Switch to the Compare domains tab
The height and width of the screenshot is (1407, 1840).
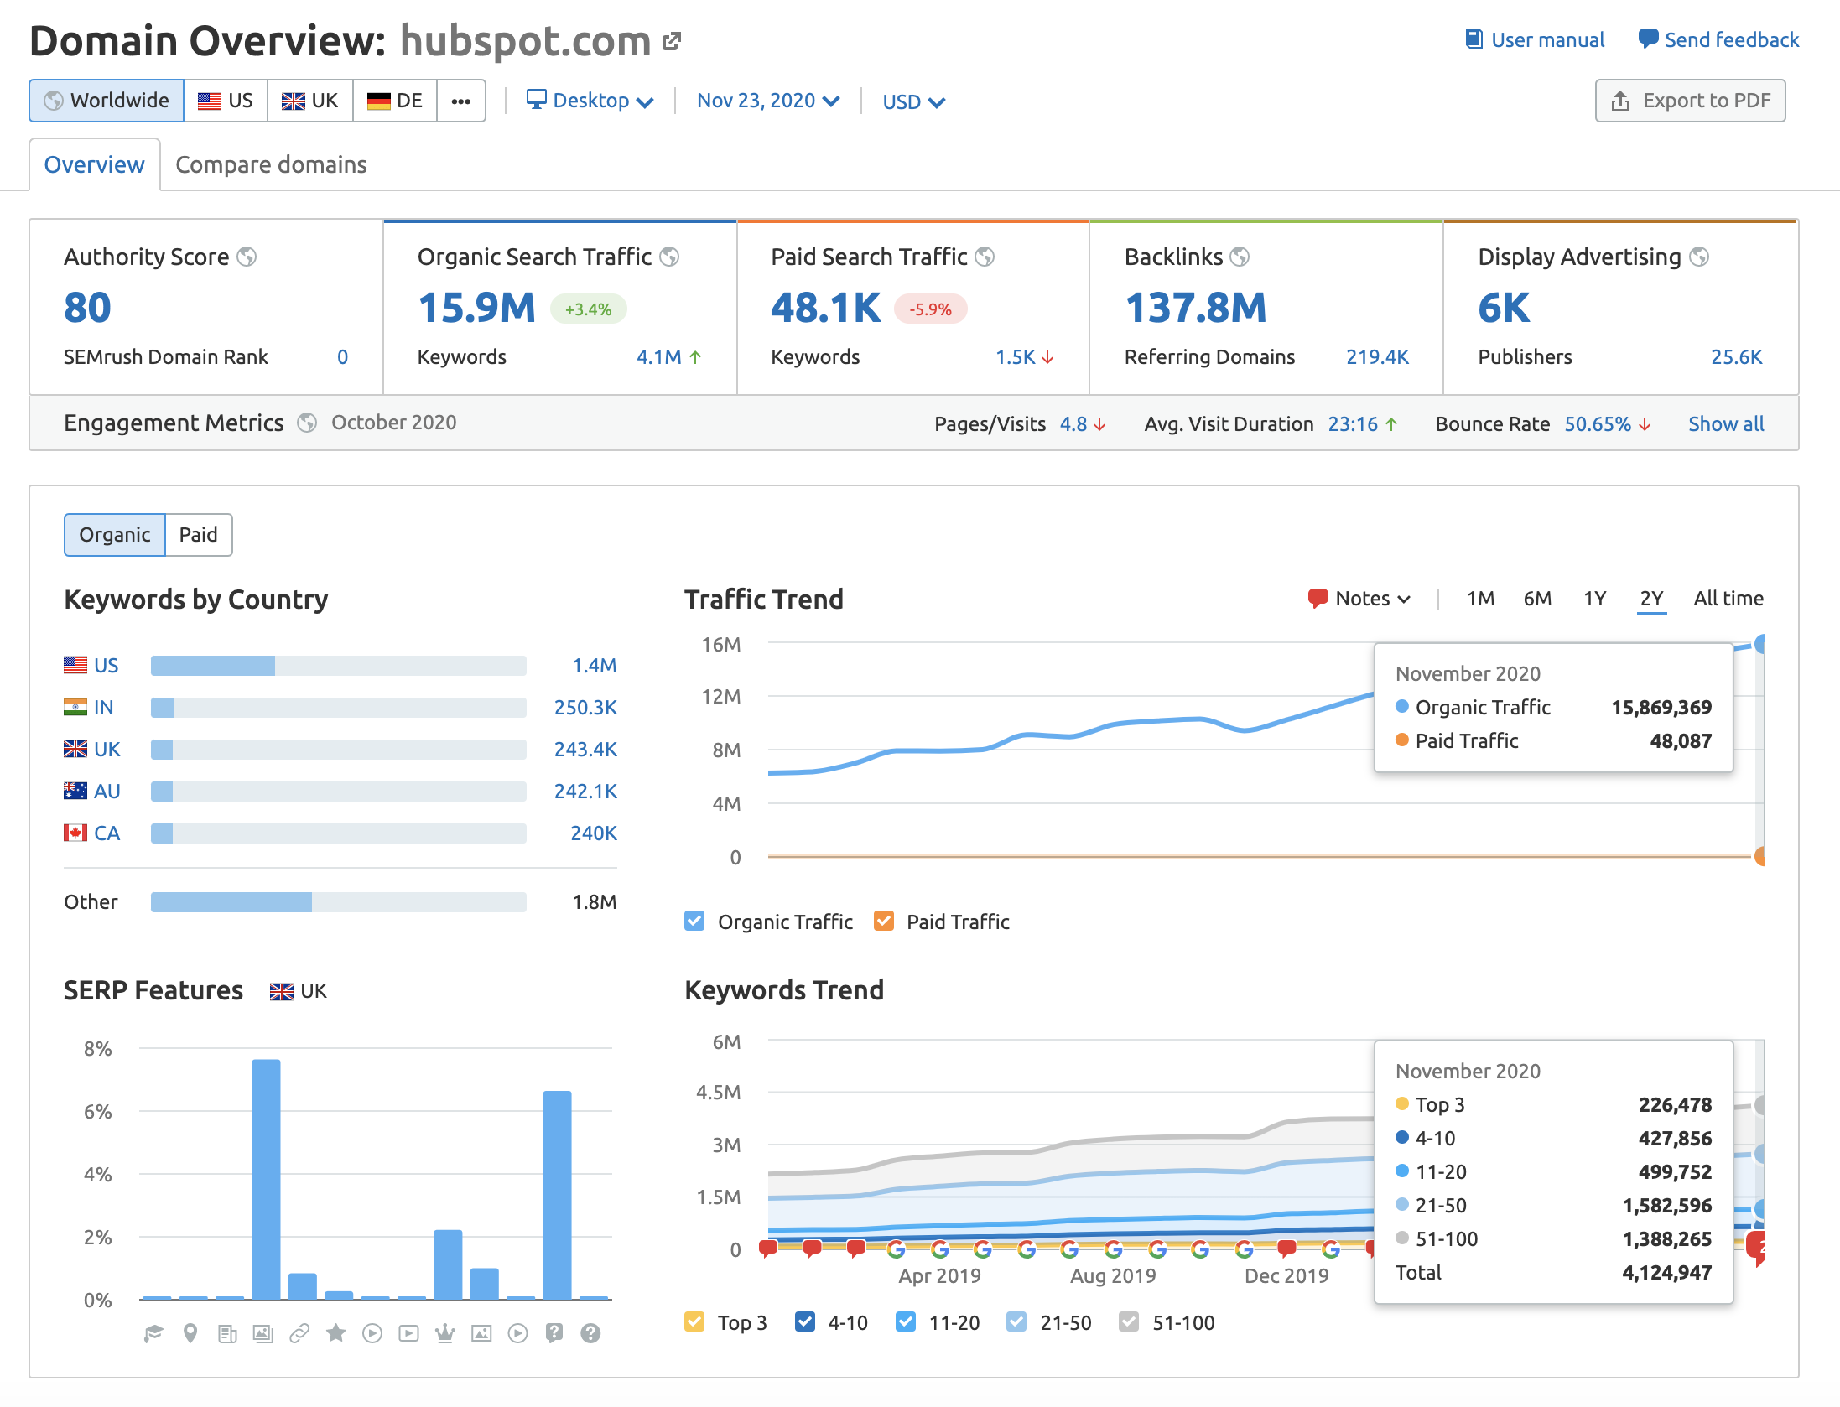pyautogui.click(x=271, y=164)
